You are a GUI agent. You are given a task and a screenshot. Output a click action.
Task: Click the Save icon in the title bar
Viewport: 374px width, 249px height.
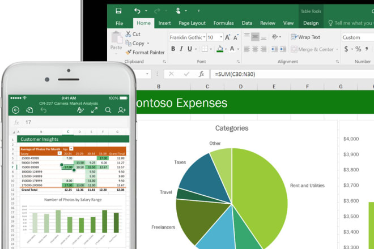[118, 11]
